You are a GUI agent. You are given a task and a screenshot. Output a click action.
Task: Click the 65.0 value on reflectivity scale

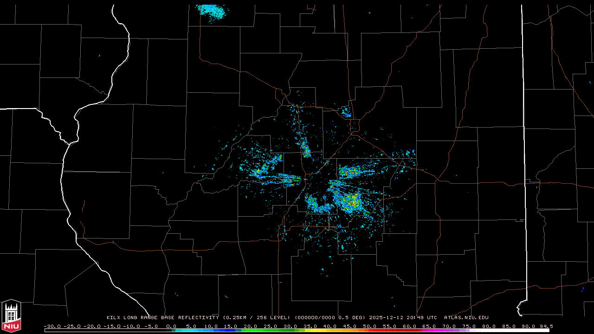429,326
